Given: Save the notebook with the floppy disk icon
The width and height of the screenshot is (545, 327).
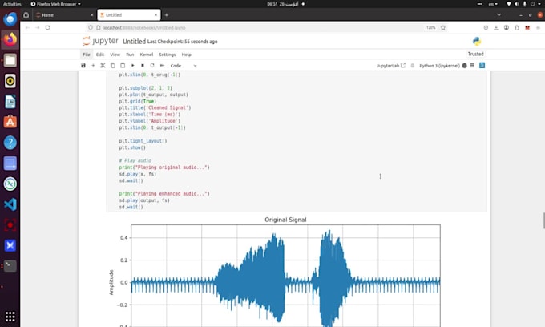Looking at the screenshot, I should click(x=83, y=66).
